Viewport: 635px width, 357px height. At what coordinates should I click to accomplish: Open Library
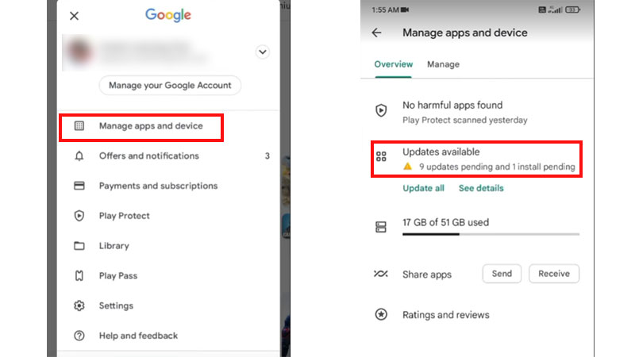coord(114,246)
